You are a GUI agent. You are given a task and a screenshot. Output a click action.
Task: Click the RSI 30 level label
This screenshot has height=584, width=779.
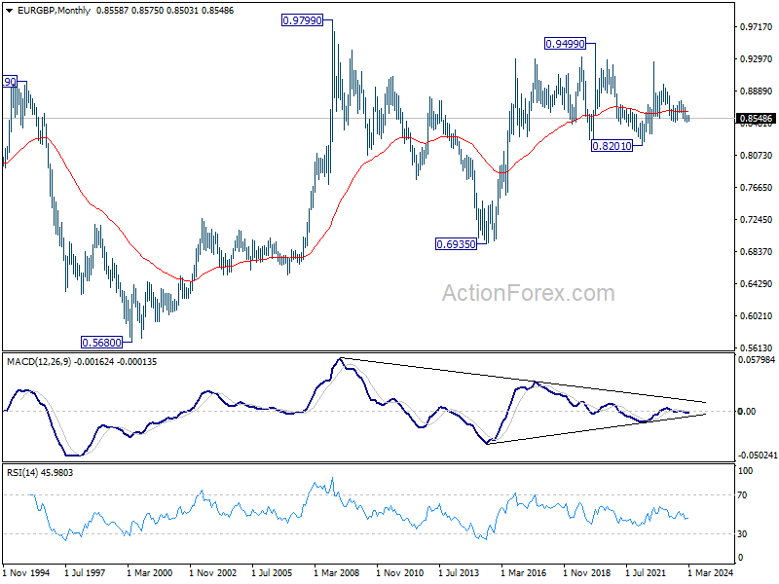pos(742,533)
